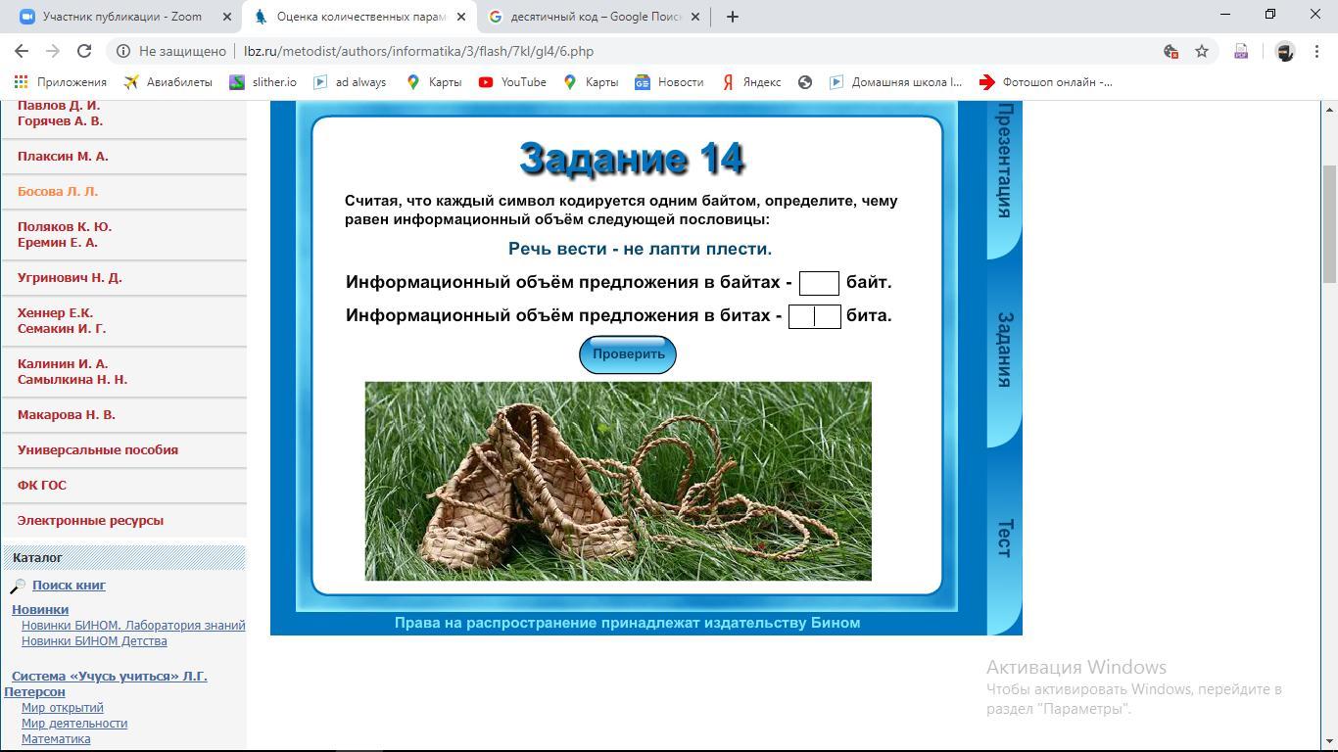The image size is (1338, 752).
Task: Go forward with the browser arrow
Action: [x=53, y=51]
